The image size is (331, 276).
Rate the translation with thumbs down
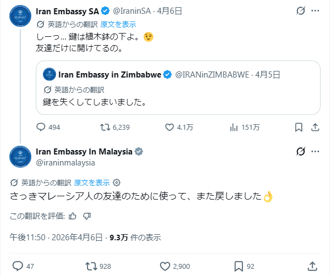click(86, 216)
